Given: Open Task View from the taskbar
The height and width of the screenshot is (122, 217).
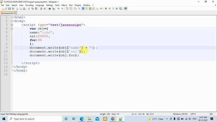Looking at the screenshot, I should click(x=74, y=119).
